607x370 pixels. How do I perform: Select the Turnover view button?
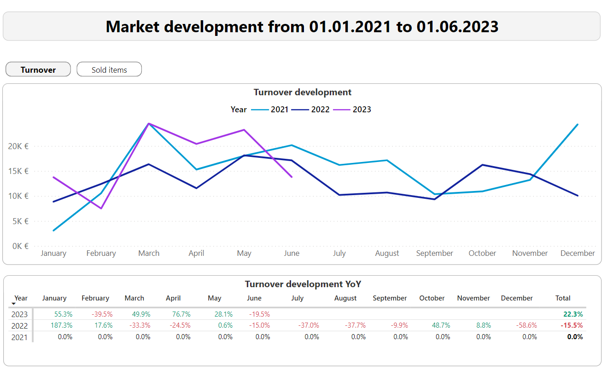coord(38,69)
